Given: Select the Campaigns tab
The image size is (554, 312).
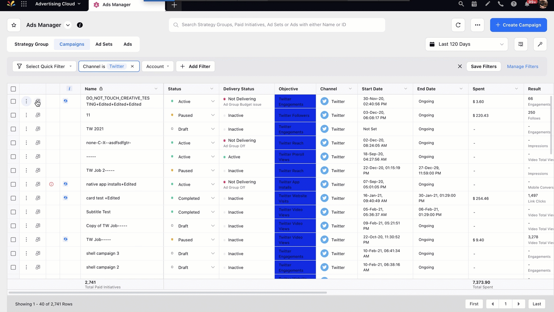Looking at the screenshot, I should tap(72, 44).
